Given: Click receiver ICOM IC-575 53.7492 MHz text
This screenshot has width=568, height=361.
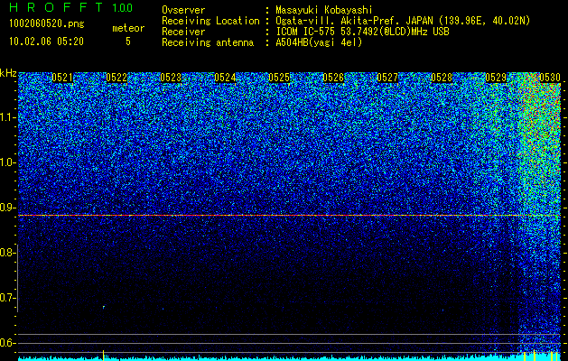Looking at the screenshot, I should [362, 32].
